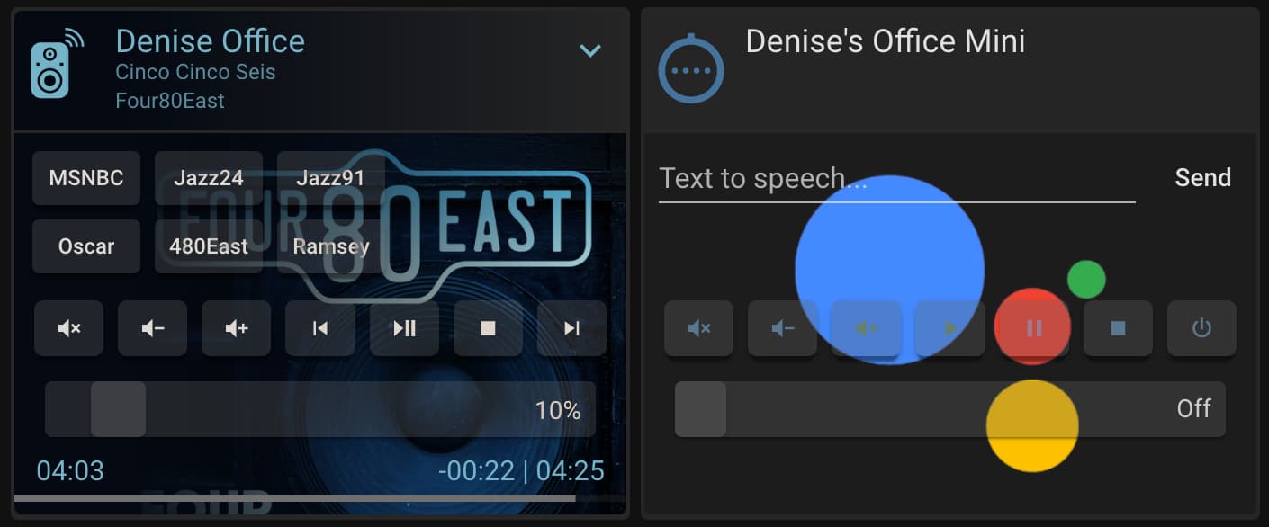Mute Denise's Office Mini
The image size is (1269, 527).
(x=698, y=328)
